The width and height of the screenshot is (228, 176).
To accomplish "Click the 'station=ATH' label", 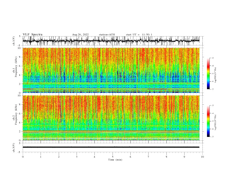I will pyautogui.click(x=107, y=35).
